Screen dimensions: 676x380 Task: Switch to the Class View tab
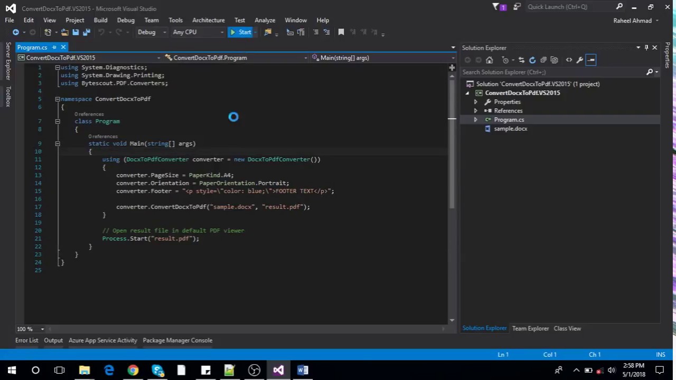pyautogui.click(x=567, y=328)
